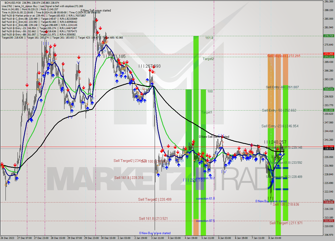Click the blue 'correction 38.2' label
Image resolution: width=335 pixels, height=241 pixels.
tap(205, 178)
